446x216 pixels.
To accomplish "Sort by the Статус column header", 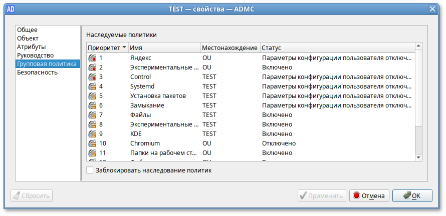I will [x=337, y=47].
